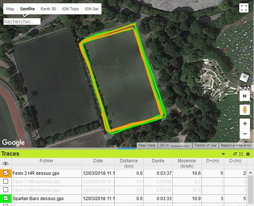
Task: Click the map zoom out minus button
Action: [x=245, y=134]
